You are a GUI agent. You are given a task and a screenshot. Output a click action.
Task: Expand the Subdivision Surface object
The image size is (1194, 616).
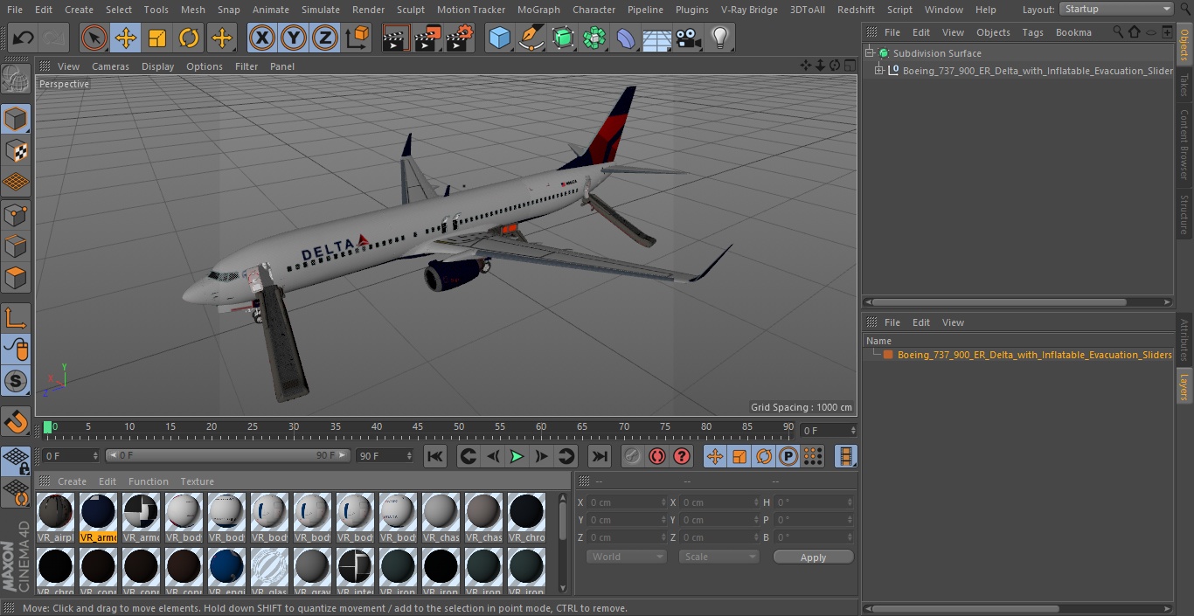(x=870, y=53)
